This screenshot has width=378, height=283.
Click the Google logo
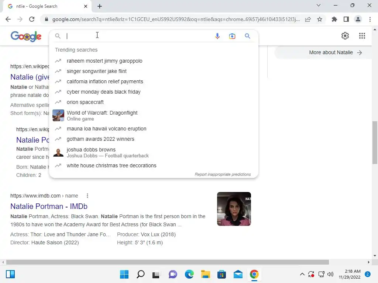(26, 36)
